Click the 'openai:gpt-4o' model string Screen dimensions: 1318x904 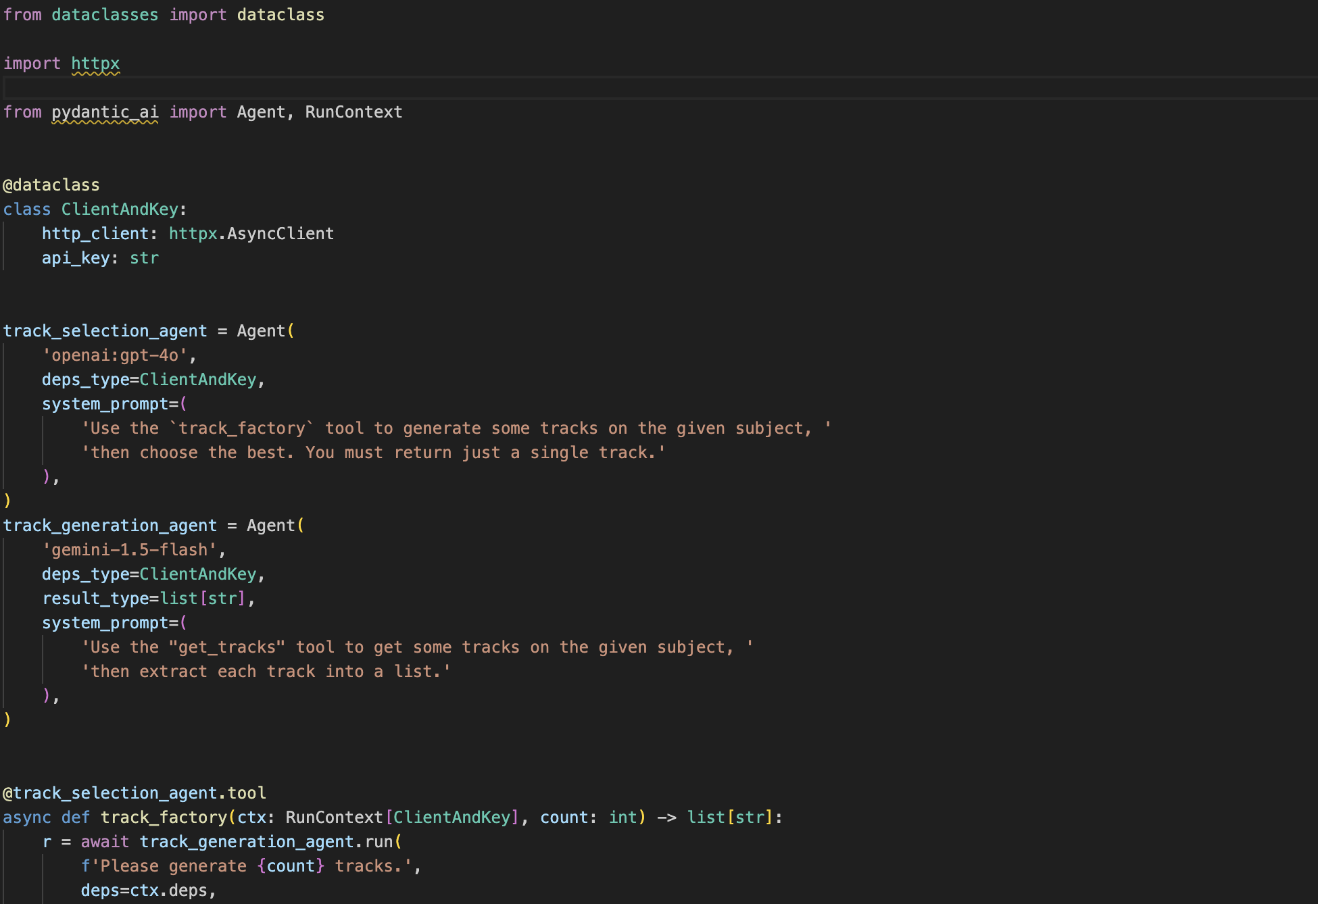coord(114,355)
